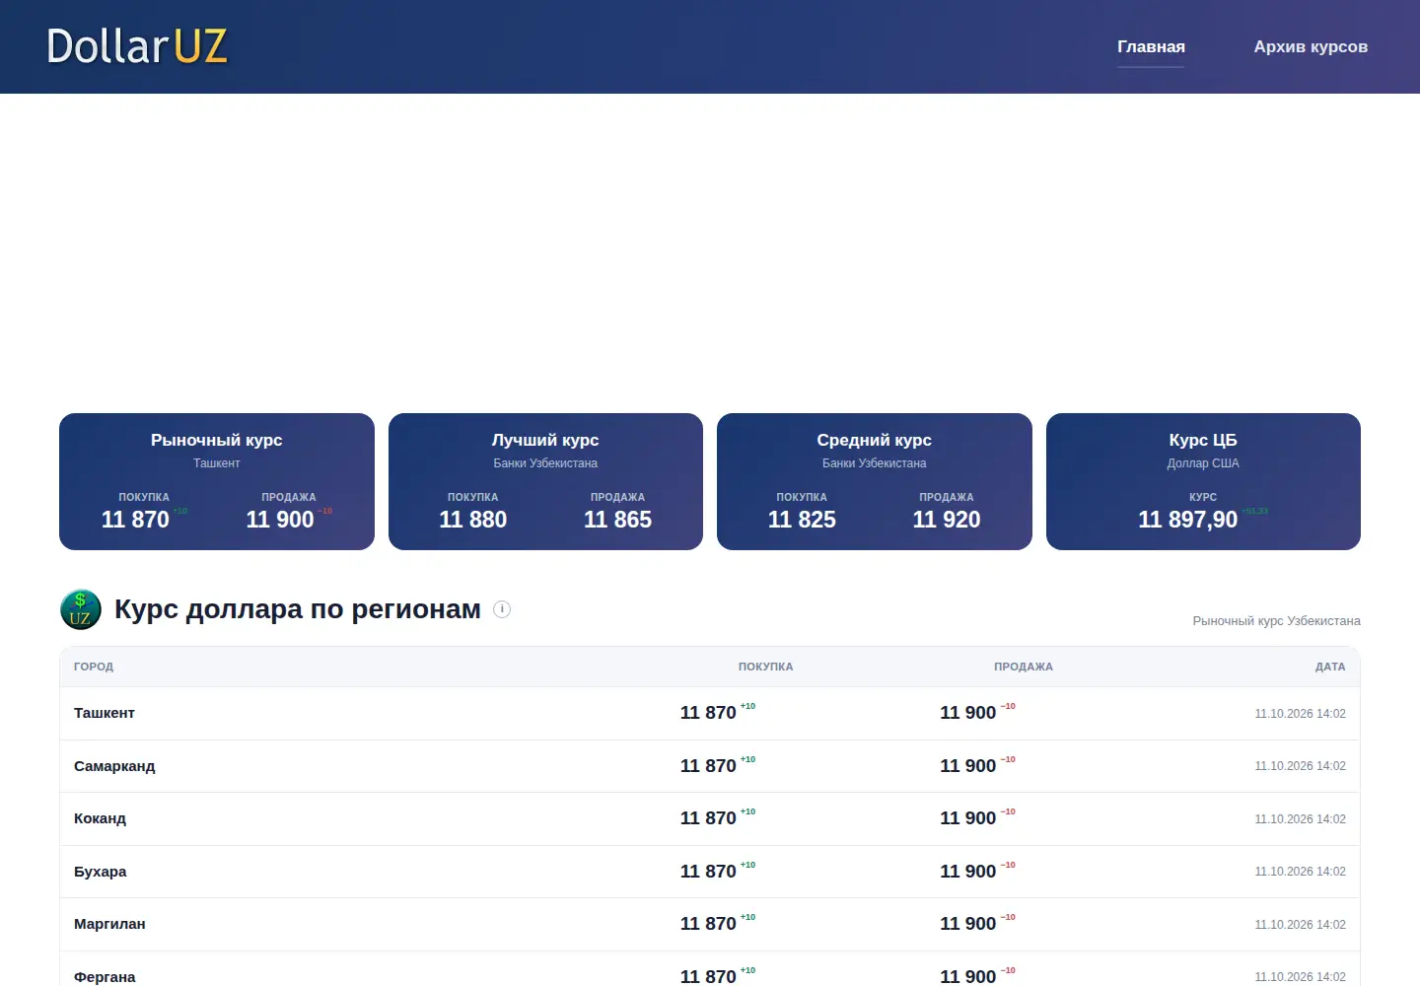Viewport: 1420px width, 986px height.
Task: Click average sell value 11 920
Action: click(x=947, y=520)
